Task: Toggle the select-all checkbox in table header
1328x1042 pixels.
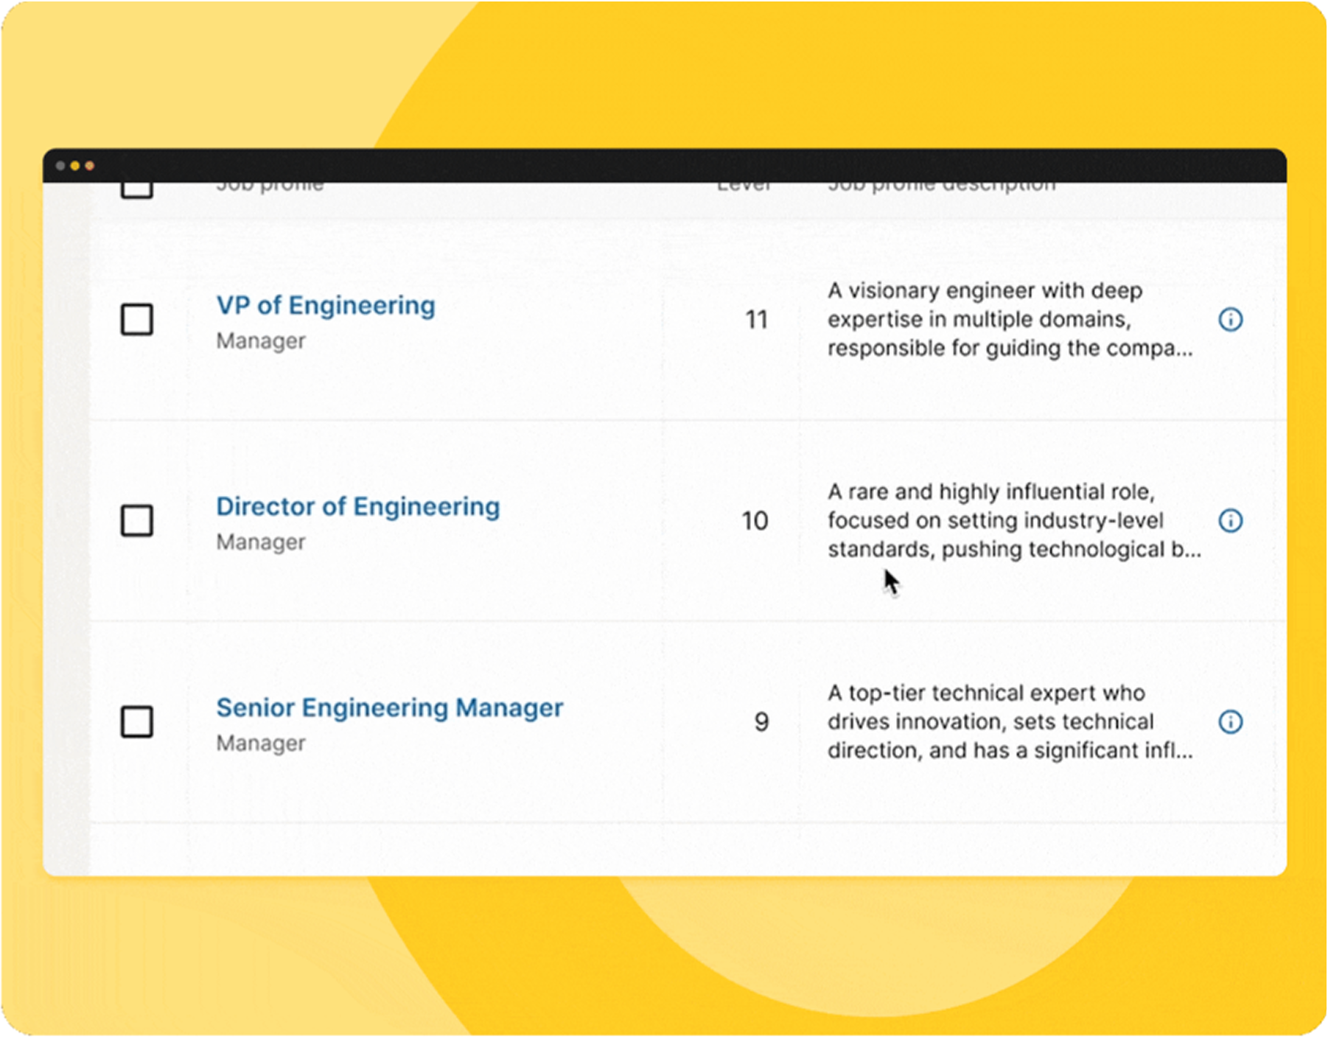Action: coord(137,189)
